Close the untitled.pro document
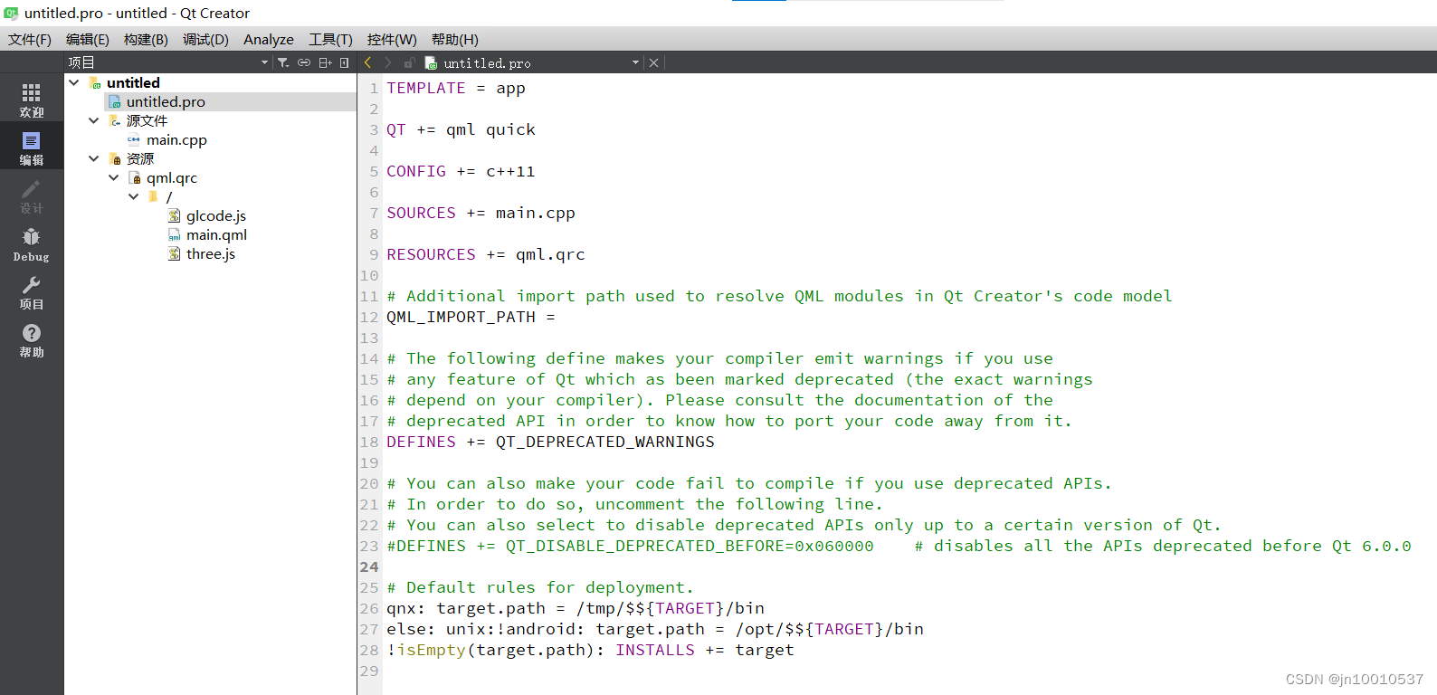Viewport: 1437px width, 695px height. (x=653, y=62)
